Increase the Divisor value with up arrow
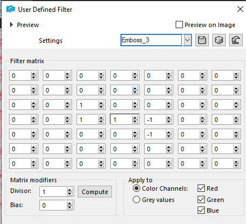Screen dimensions: 246x224 (70, 190)
